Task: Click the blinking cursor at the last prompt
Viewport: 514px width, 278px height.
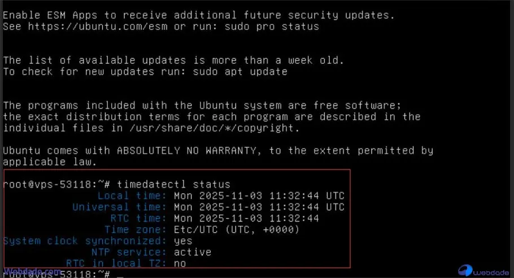Action: click(120, 275)
